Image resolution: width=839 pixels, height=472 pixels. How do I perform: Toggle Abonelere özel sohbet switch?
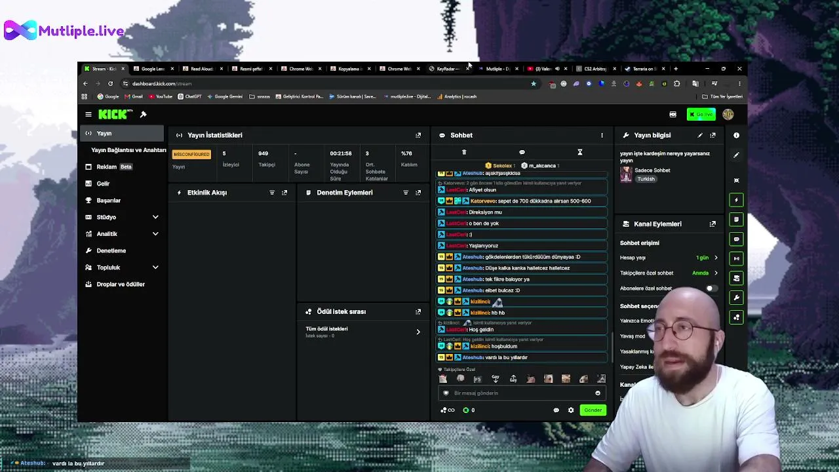tap(711, 288)
